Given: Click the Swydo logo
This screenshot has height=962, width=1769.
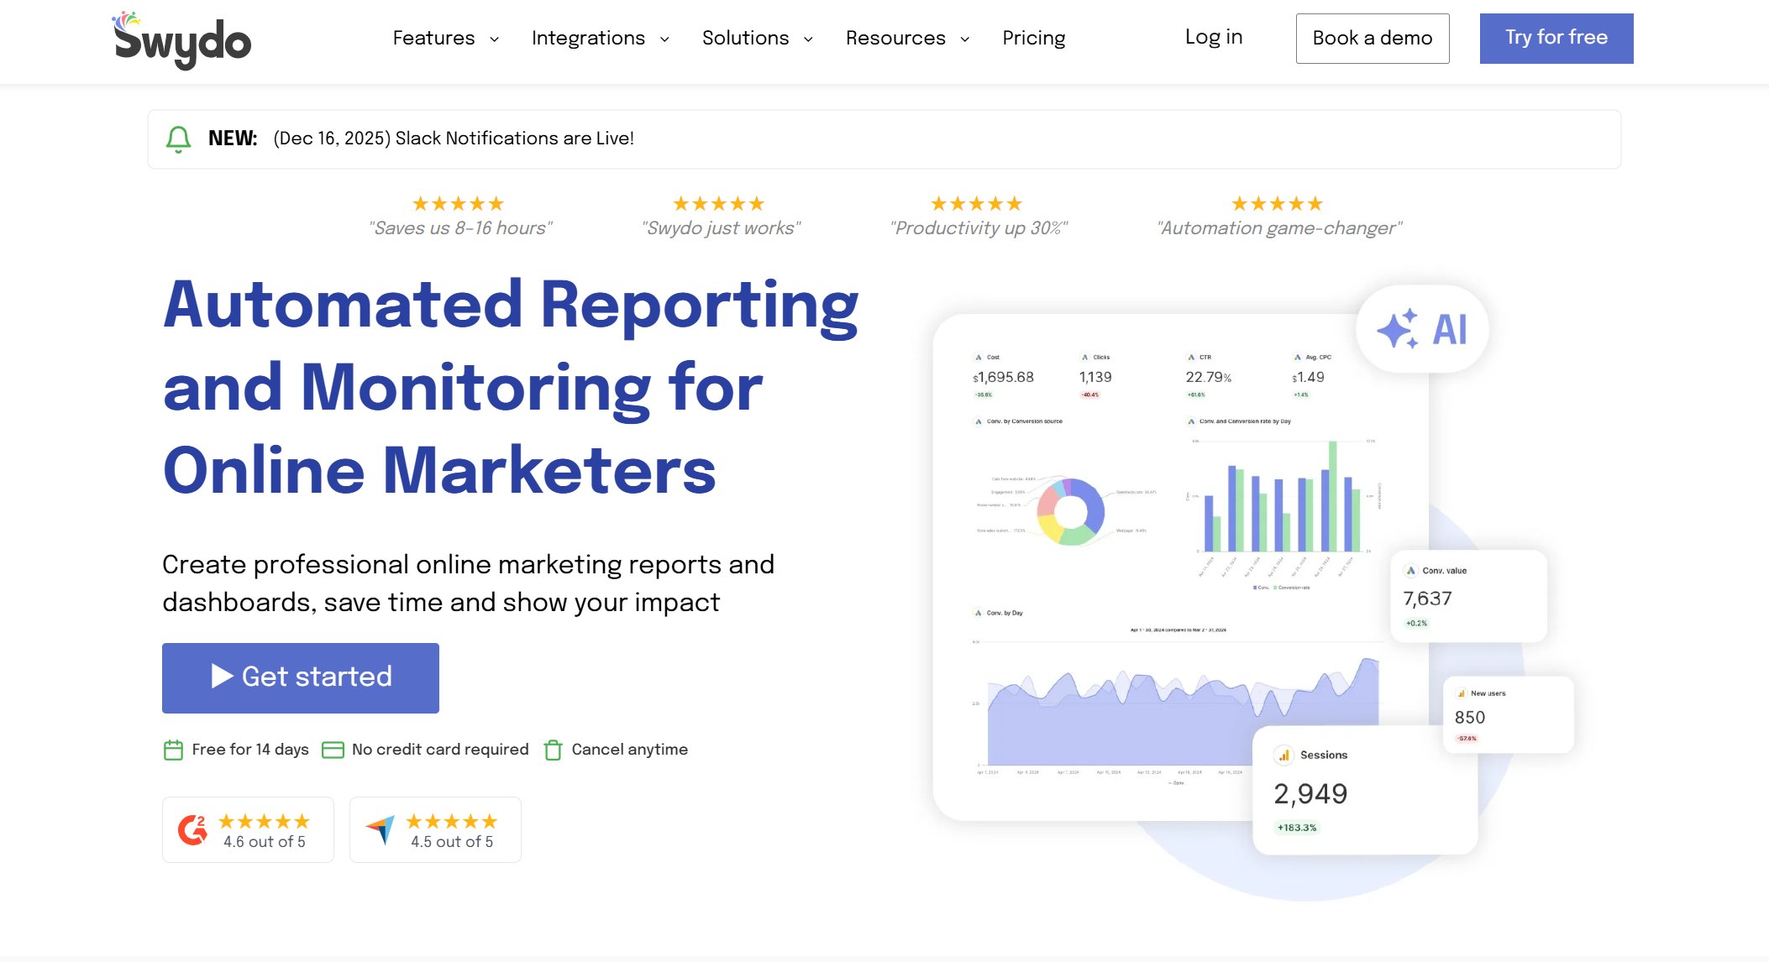Looking at the screenshot, I should [x=182, y=39].
